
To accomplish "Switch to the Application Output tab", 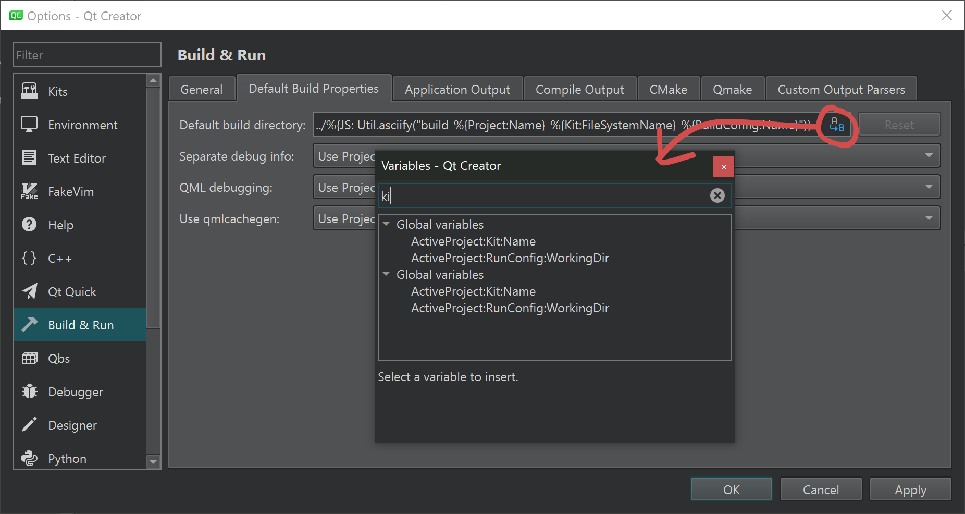I will click(457, 90).
